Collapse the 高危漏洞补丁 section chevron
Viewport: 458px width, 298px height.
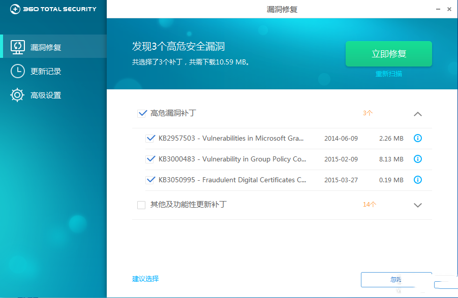[x=418, y=114]
